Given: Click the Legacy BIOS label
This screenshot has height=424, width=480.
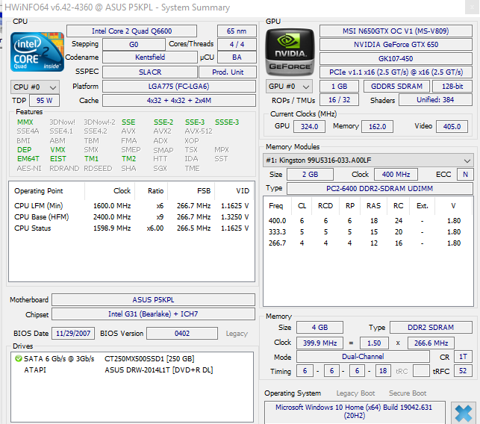Looking at the screenshot, I should [x=237, y=334].
